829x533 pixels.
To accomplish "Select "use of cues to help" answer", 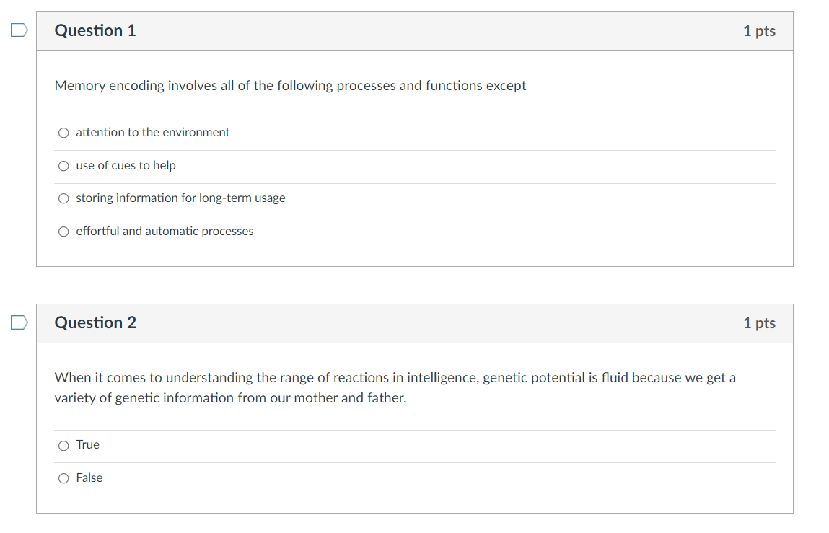I will point(63,166).
